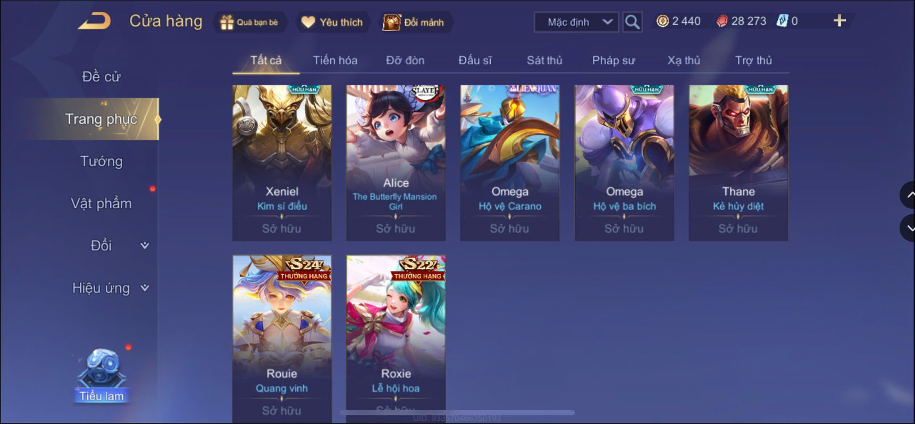Image resolution: width=915 pixels, height=424 pixels.
Task: Tap the scroll-up arrow on right edge
Action: [908, 195]
